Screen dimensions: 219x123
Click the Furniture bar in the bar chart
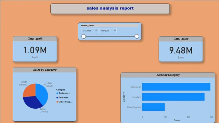(173, 97)
